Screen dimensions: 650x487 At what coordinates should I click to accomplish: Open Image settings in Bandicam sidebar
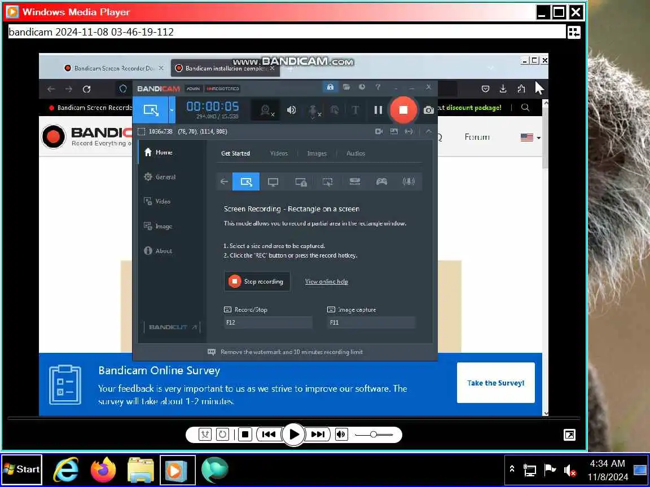[172, 226]
